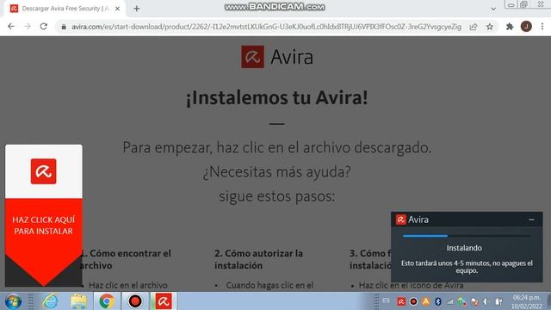
Task: Click the browser forward arrow
Action: [x=27, y=27]
